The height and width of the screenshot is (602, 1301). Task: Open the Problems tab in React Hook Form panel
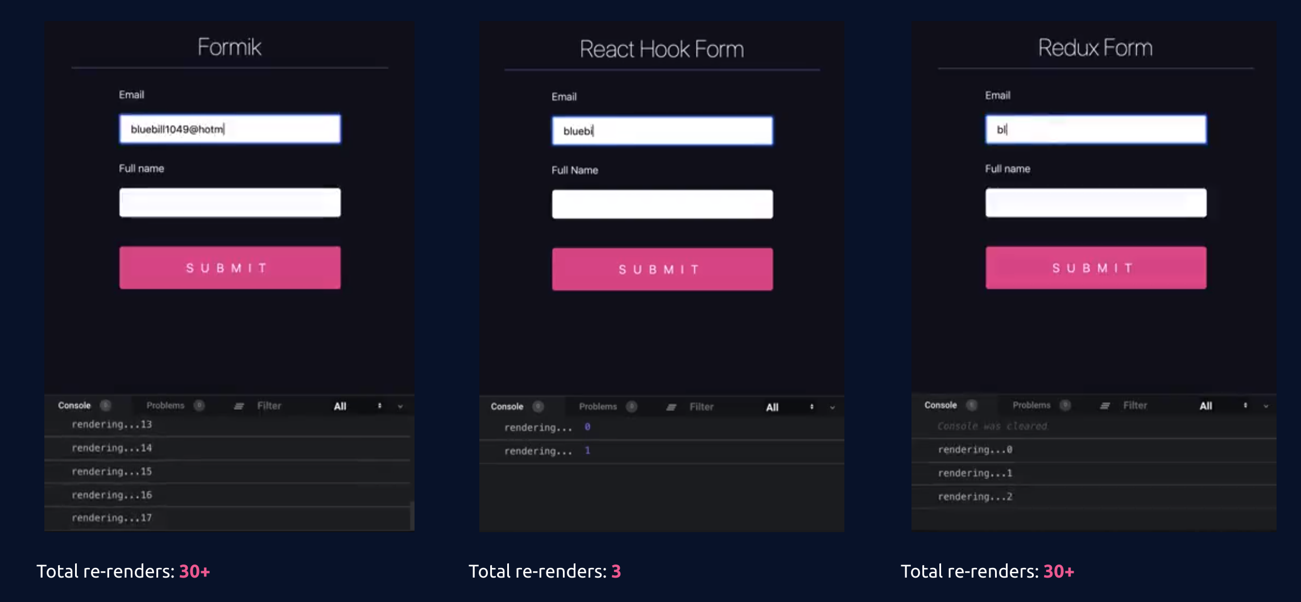pos(598,407)
